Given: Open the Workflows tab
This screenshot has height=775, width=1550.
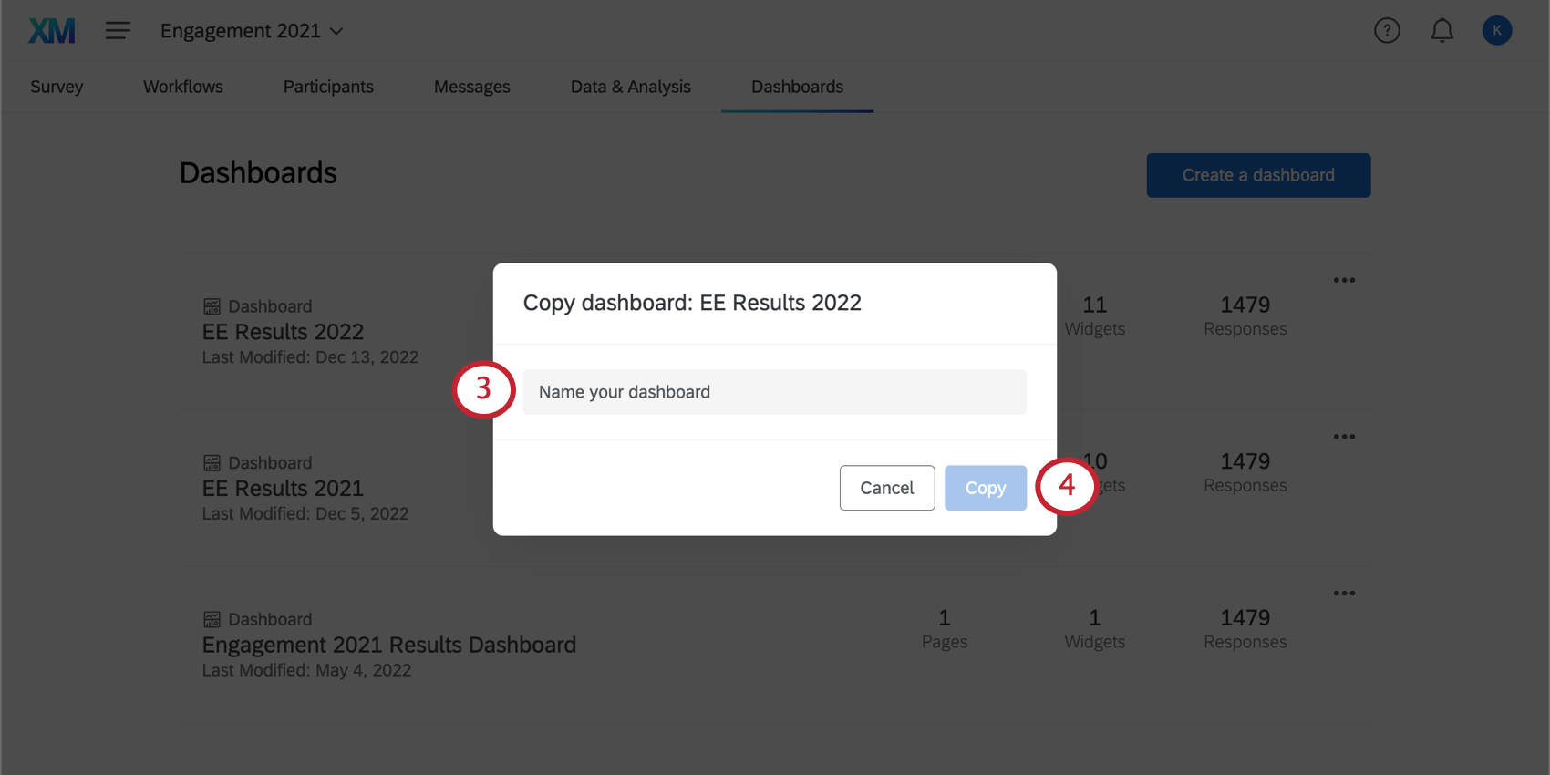Looking at the screenshot, I should click(182, 87).
